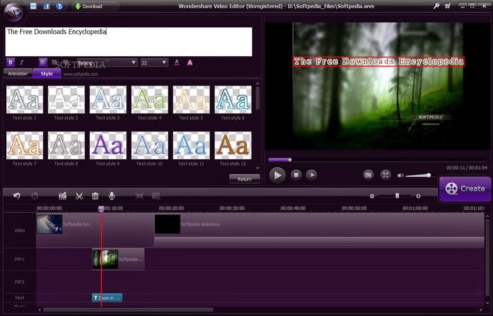Choose the glowing text outline color
The height and width of the screenshot is (316, 493).
coord(190,63)
